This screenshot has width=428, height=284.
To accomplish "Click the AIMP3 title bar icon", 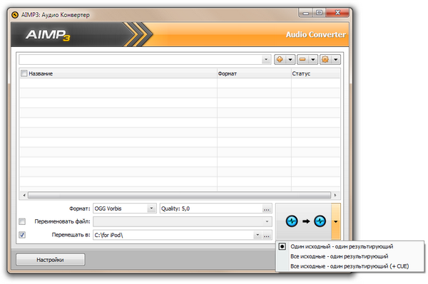I will pyautogui.click(x=15, y=15).
